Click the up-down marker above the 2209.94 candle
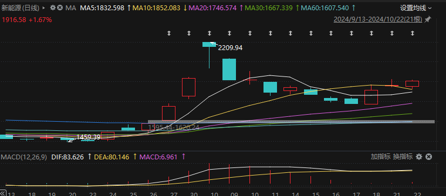This screenshot has width=446, height=196. [210, 33]
